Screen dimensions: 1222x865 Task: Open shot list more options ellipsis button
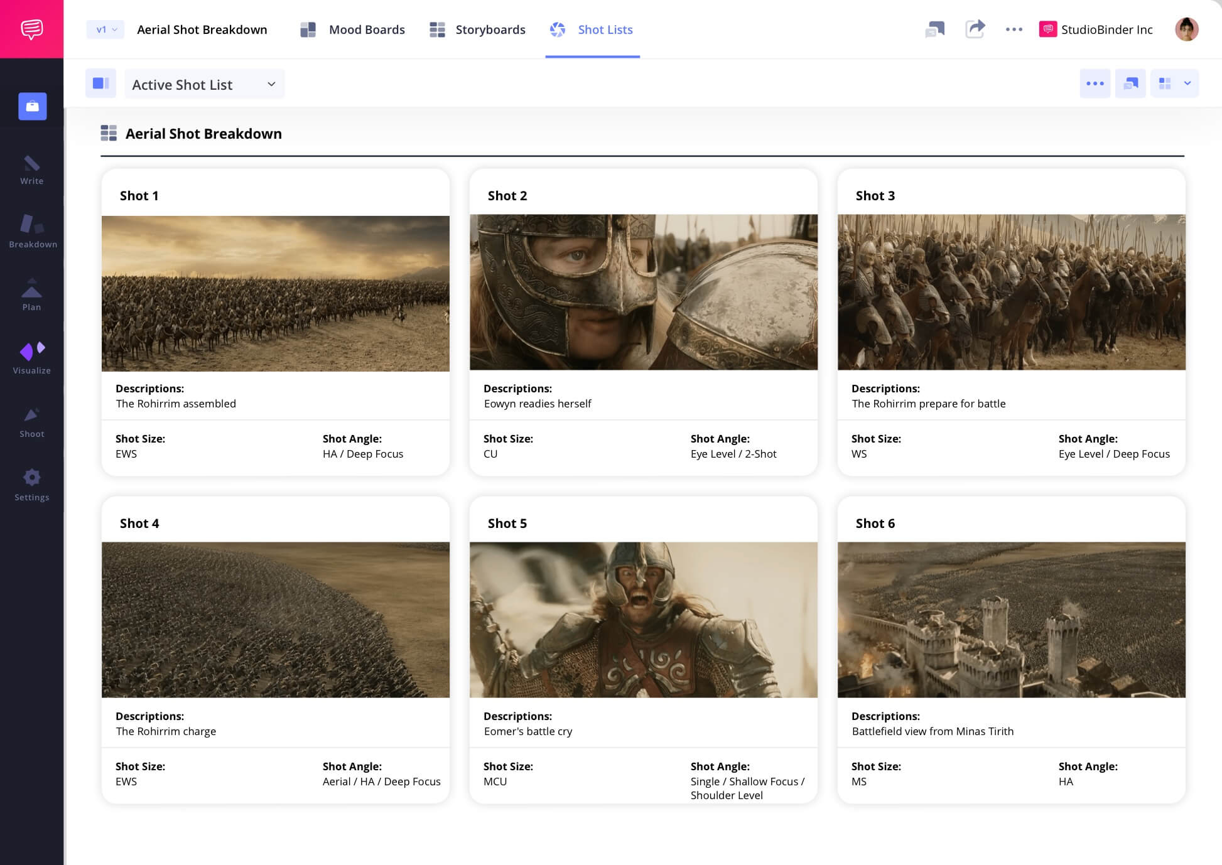click(1095, 83)
